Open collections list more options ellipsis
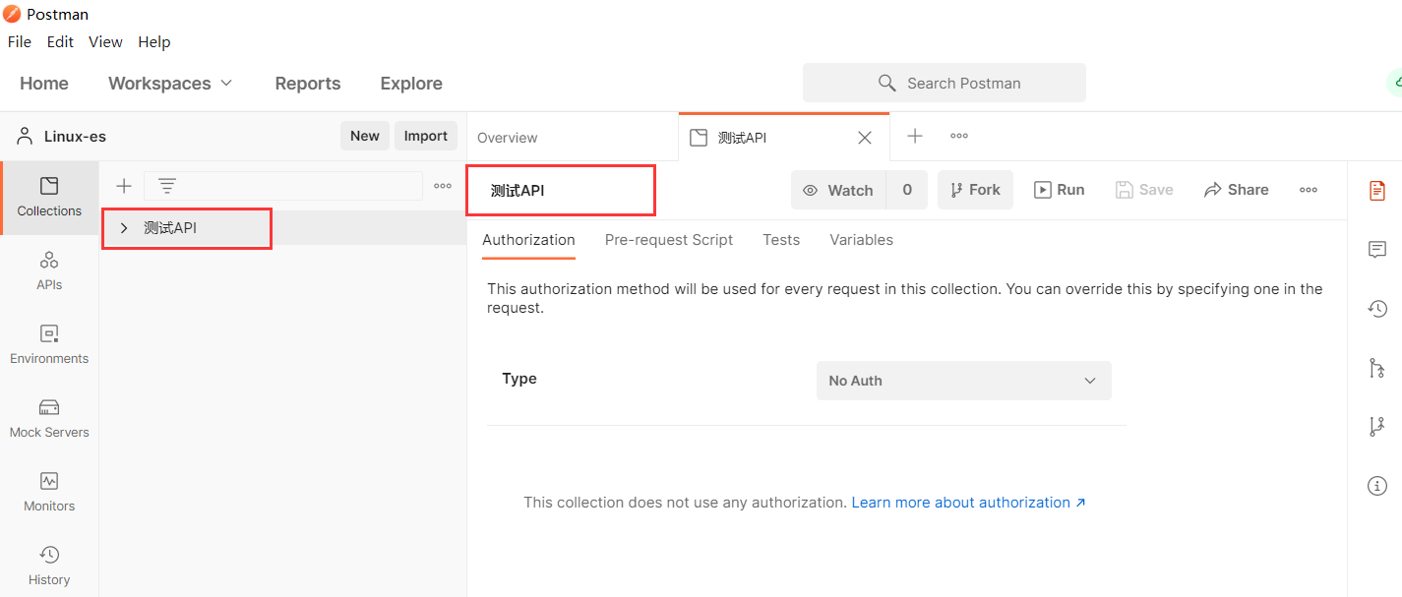Screen dimensions: 1402x597 (x=443, y=186)
